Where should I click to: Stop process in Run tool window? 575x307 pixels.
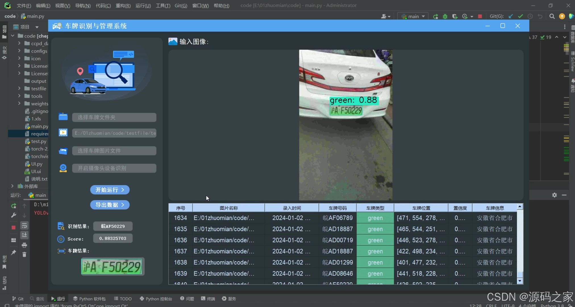pos(13,227)
